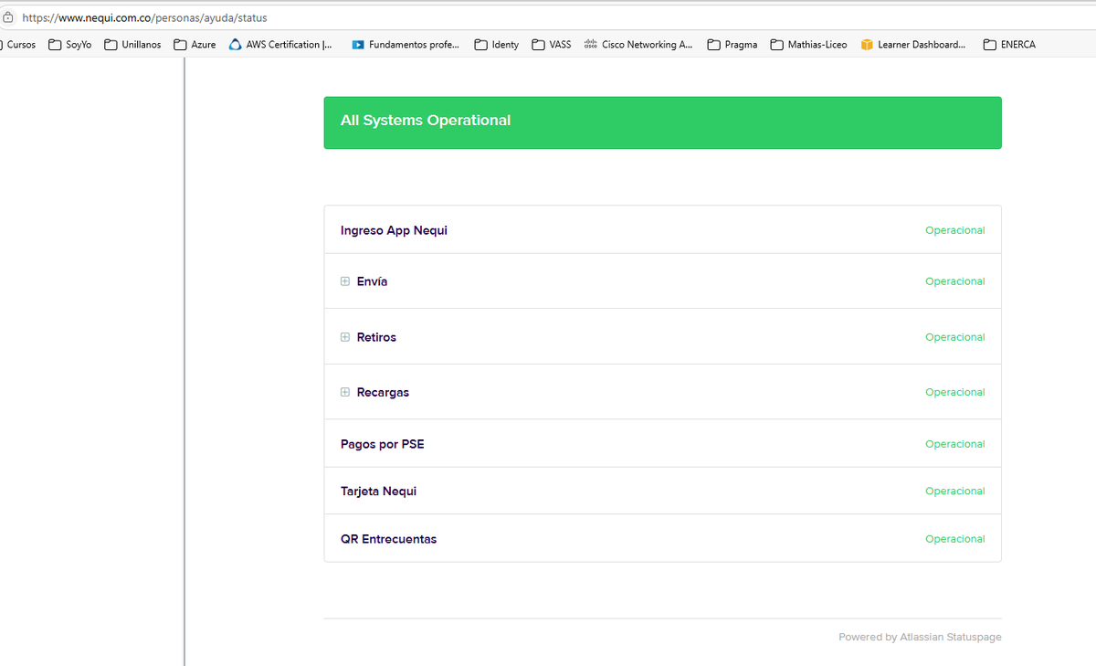
Task: Open the Azure bookmark folder
Action: [x=195, y=45]
